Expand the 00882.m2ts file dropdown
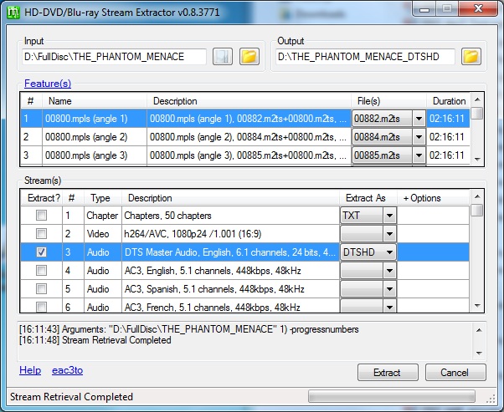Image resolution: width=504 pixels, height=412 pixels. pyautogui.click(x=419, y=119)
